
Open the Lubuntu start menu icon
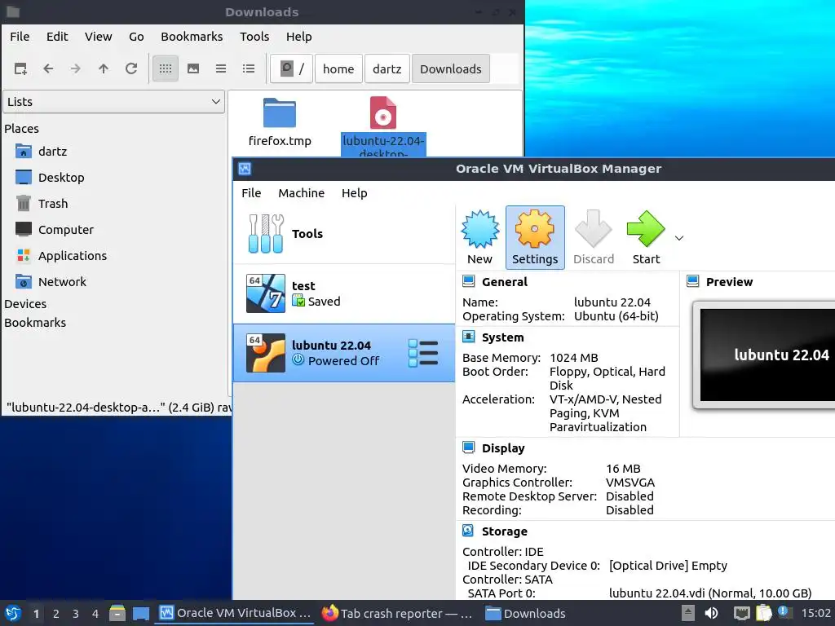point(13,613)
